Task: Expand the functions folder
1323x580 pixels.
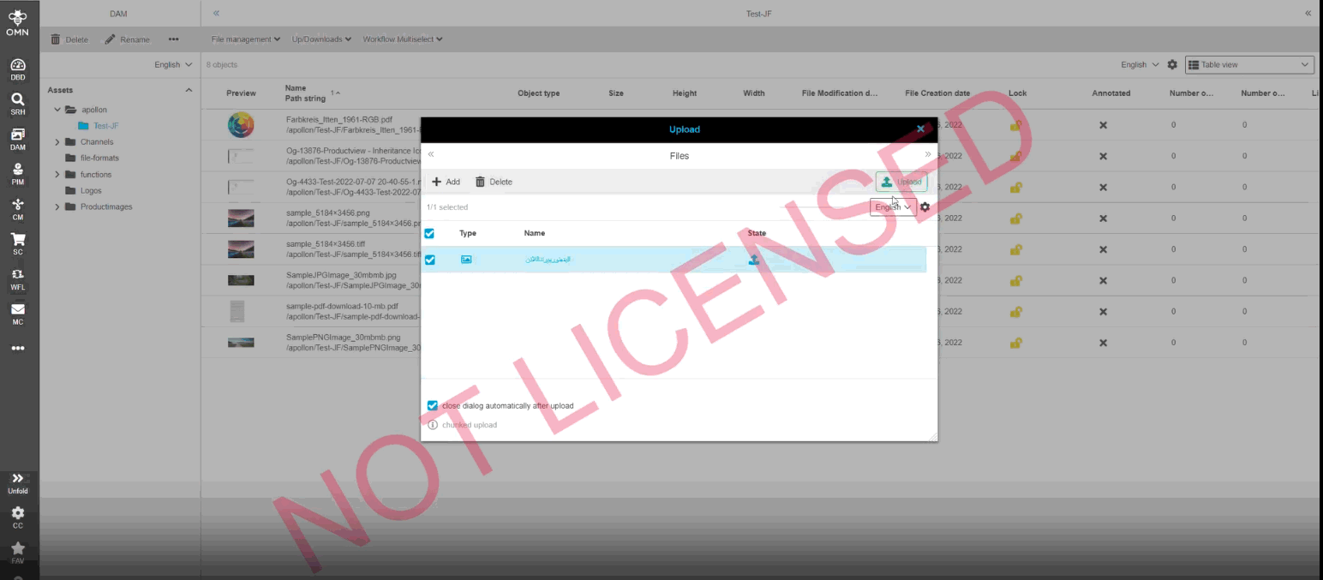Action: pyautogui.click(x=57, y=175)
